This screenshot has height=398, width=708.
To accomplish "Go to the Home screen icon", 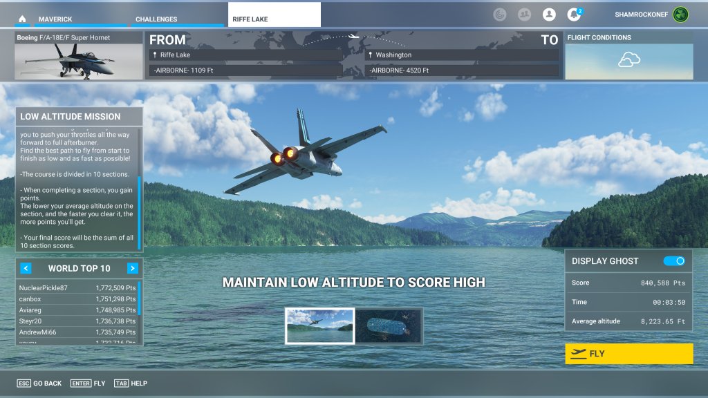I will [x=22, y=19].
